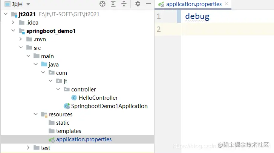Click the project view window icon beside 项目
This screenshot has width=274, height=153.
[7, 4]
